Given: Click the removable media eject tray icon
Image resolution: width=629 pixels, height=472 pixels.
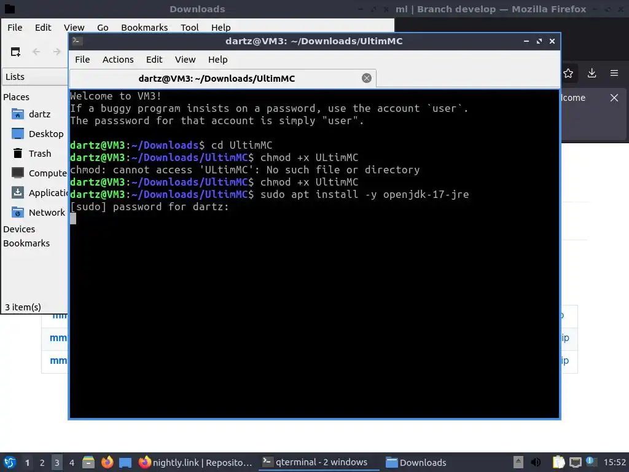Looking at the screenshot, I should pos(518,462).
